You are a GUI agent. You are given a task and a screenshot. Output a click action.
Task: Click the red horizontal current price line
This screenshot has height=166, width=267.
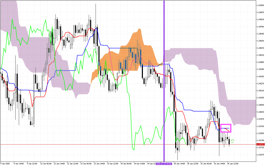128,145
